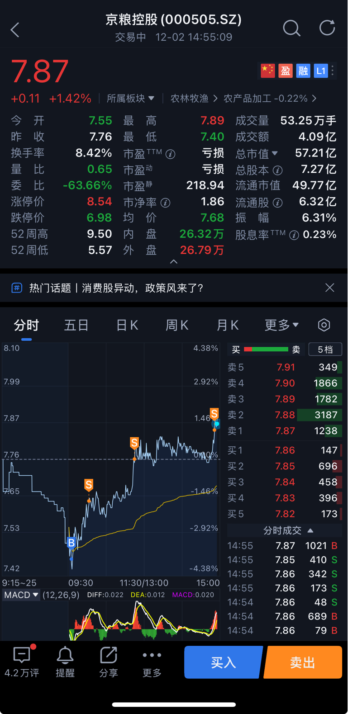The height and width of the screenshot is (714, 348).
Task: Tap the 提醒 bell alert icon
Action: click(65, 662)
